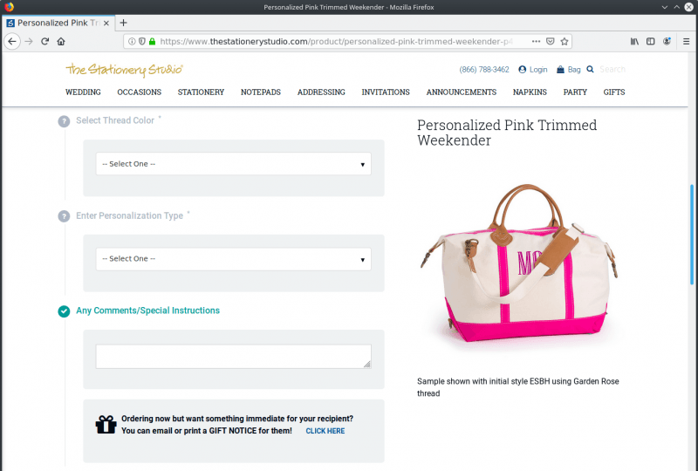Open the ANNOUNCEMENTS menu

pos(462,92)
